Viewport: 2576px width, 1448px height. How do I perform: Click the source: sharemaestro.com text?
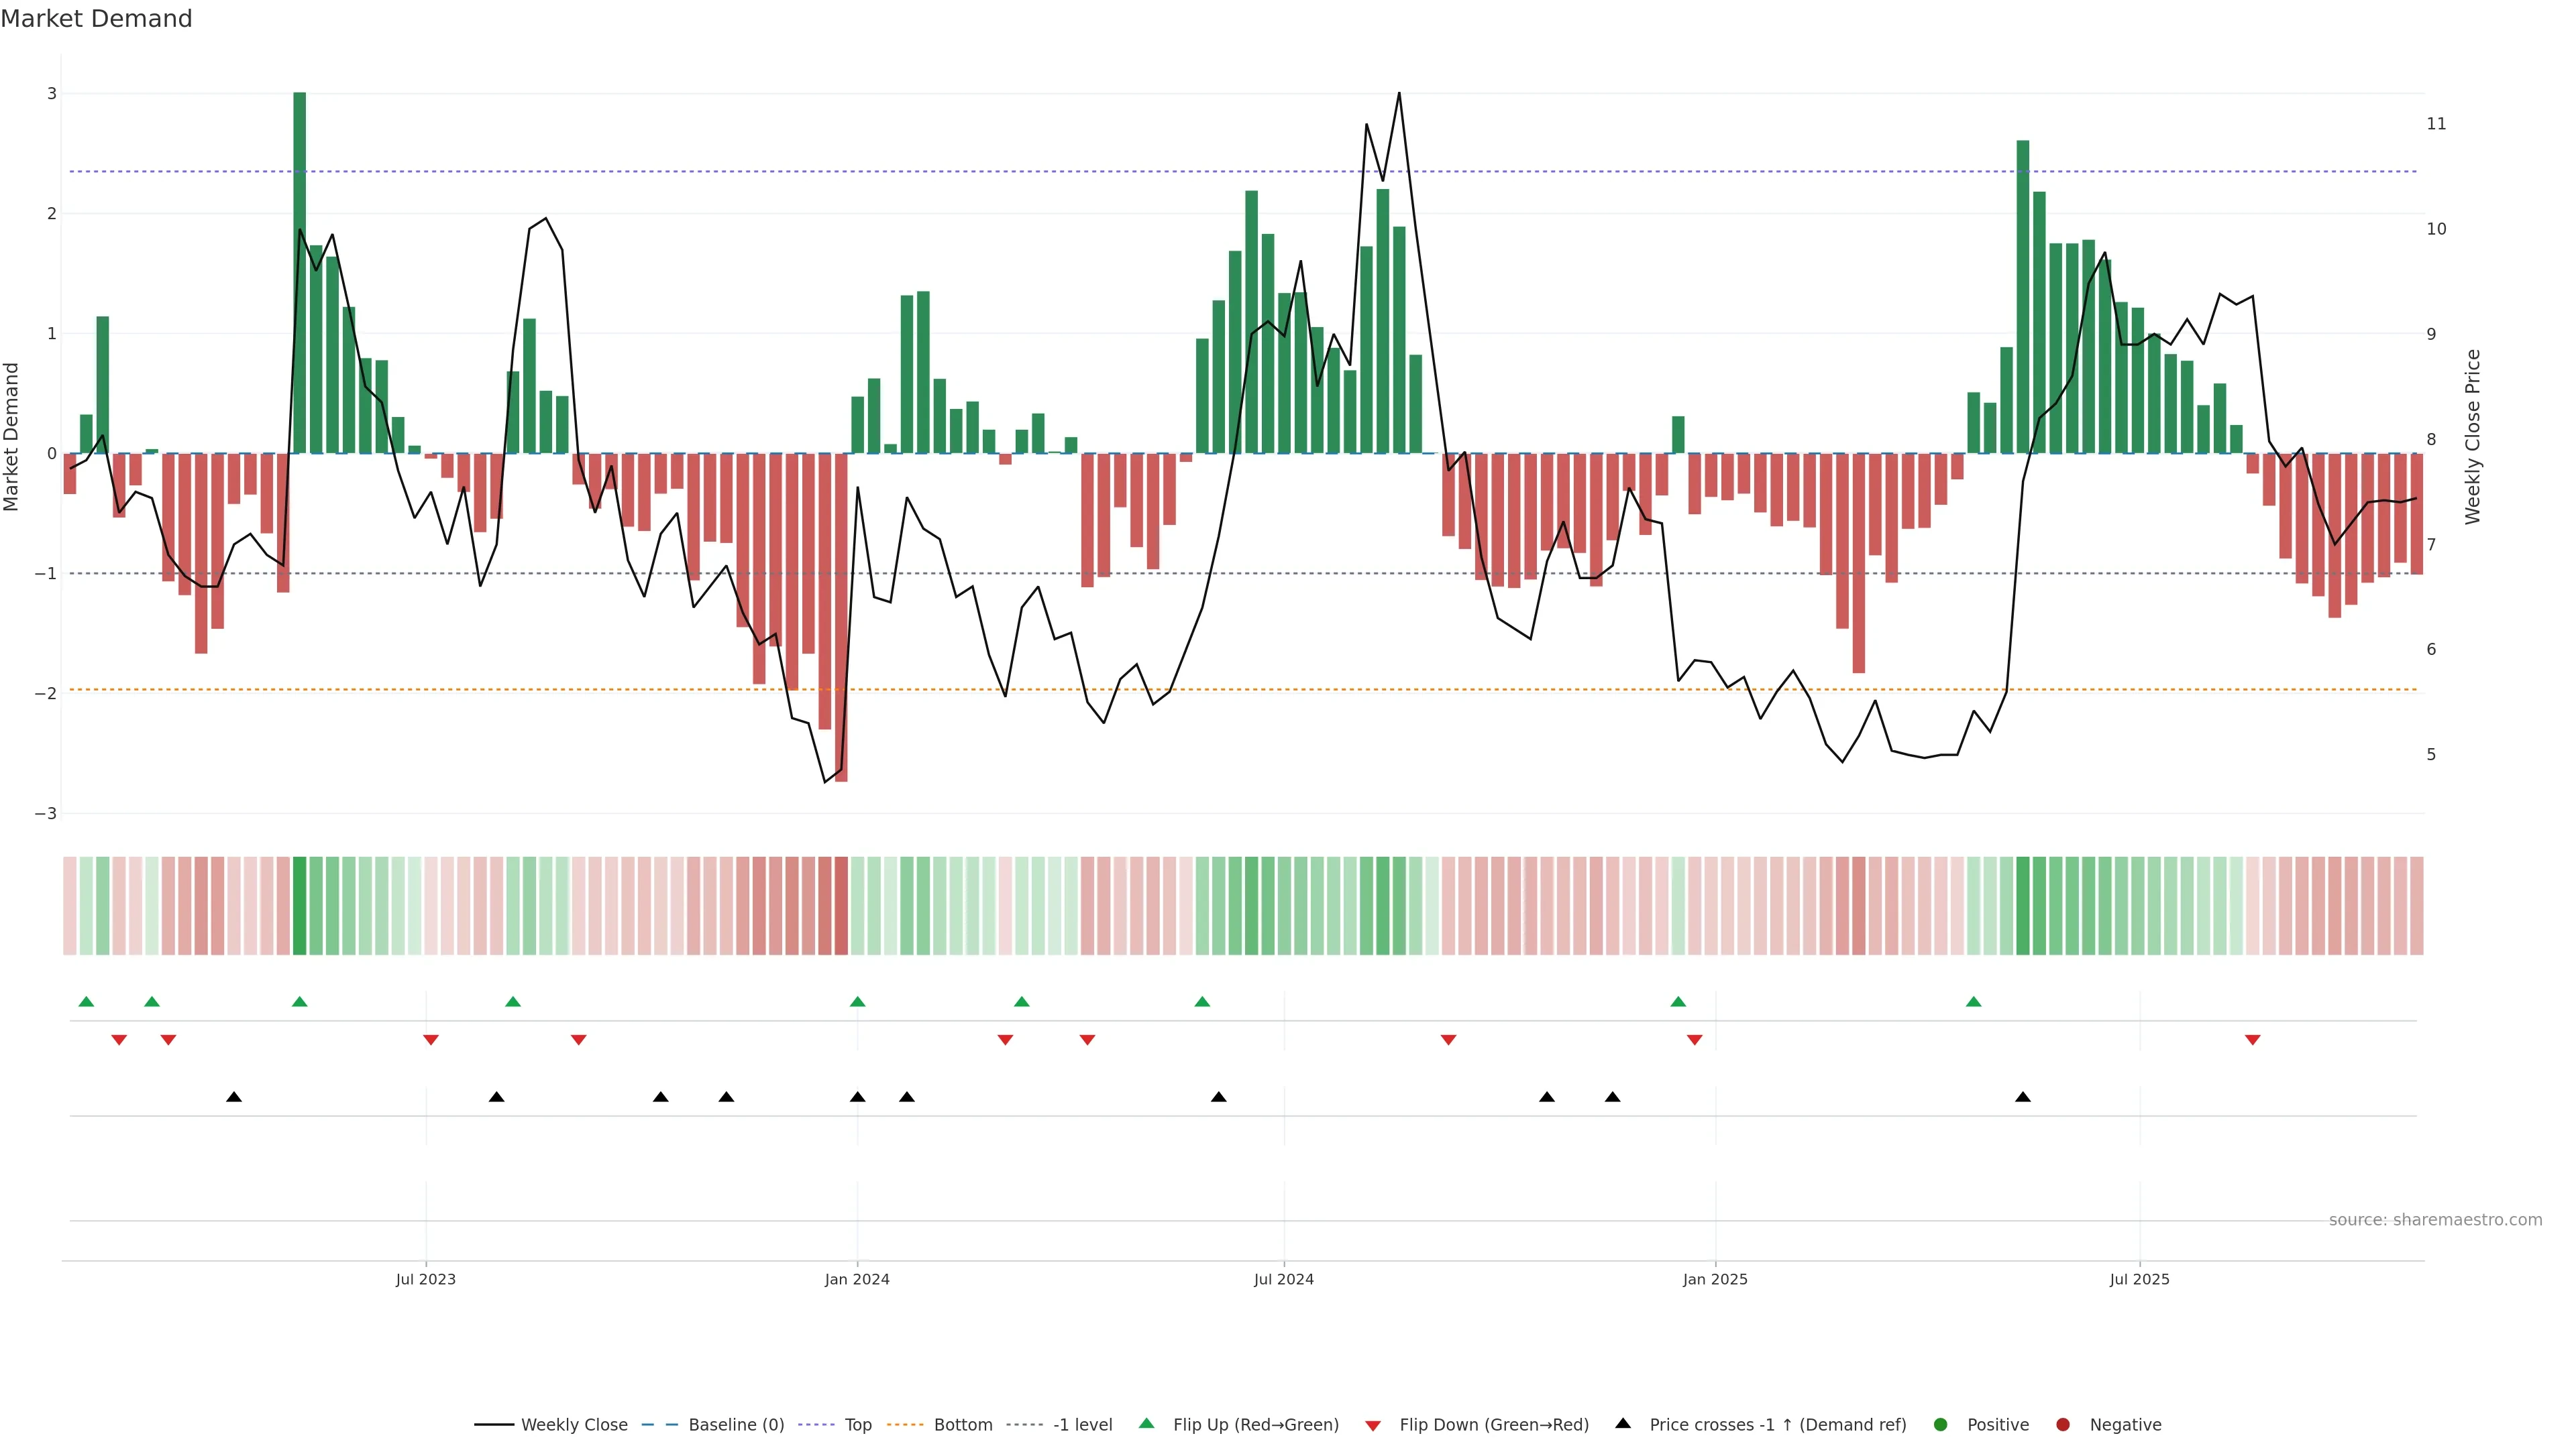pyautogui.click(x=2435, y=1220)
